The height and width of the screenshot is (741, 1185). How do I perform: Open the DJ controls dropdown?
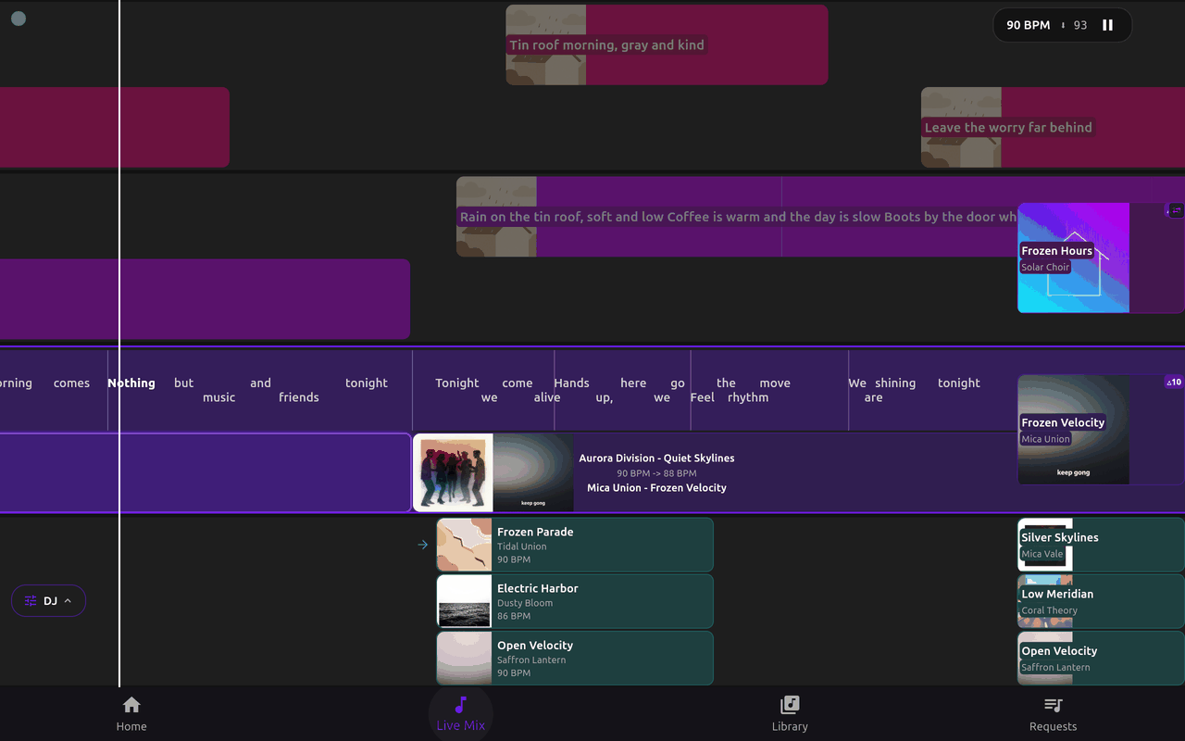tap(48, 600)
